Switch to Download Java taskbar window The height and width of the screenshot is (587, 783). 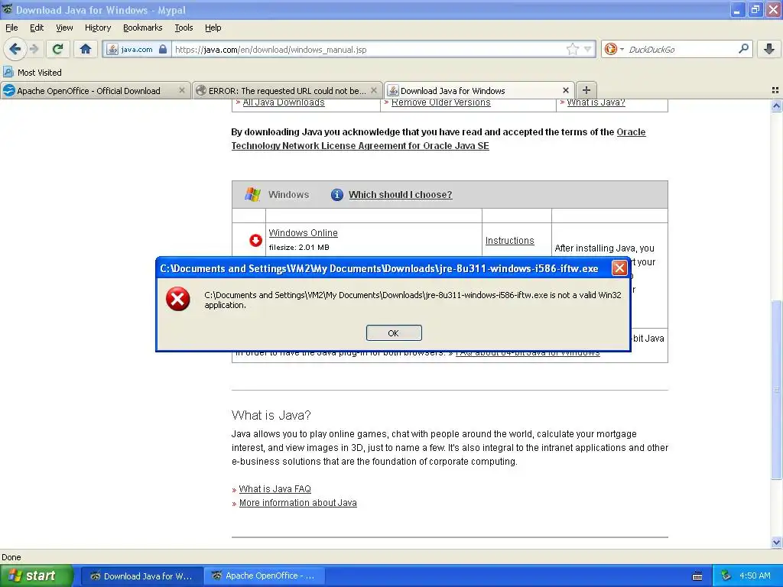(x=141, y=576)
